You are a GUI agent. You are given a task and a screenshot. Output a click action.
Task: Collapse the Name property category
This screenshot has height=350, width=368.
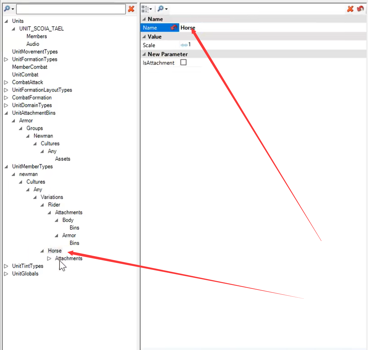click(144, 19)
